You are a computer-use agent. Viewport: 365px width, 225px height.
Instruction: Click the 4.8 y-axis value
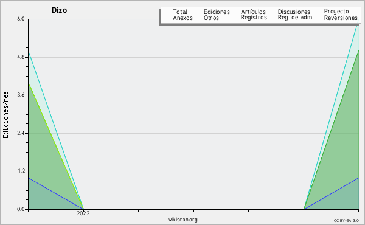coord(21,57)
